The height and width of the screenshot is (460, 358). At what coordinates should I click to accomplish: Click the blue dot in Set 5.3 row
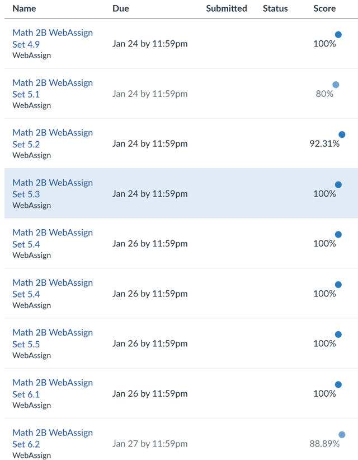338,184
